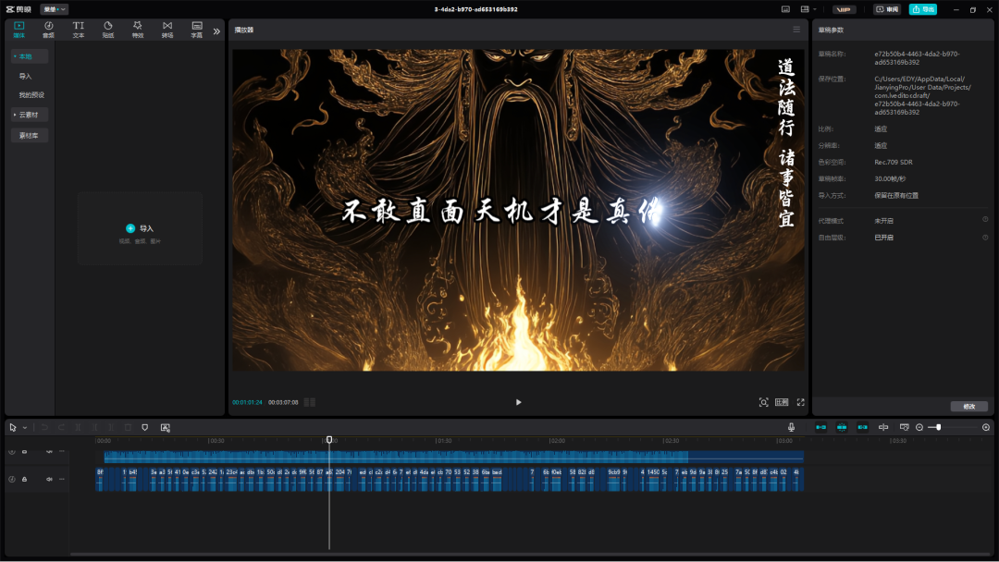
Task: Zoom in the timeline with plus icon
Action: [986, 428]
